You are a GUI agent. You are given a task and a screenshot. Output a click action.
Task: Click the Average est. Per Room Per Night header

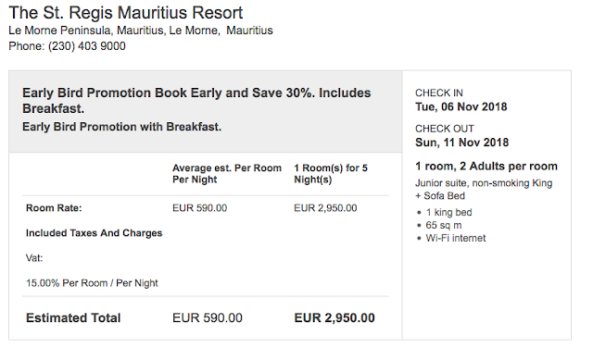click(227, 173)
